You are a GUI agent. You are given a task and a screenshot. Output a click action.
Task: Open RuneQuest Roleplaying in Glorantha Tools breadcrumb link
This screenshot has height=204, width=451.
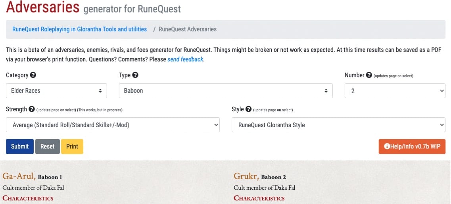(79, 29)
